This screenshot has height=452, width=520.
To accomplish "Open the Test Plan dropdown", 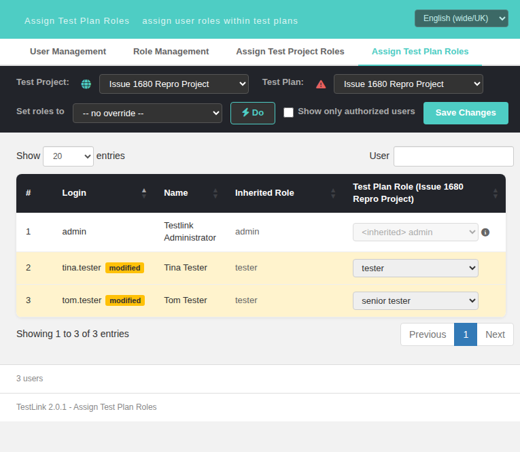I will point(409,84).
